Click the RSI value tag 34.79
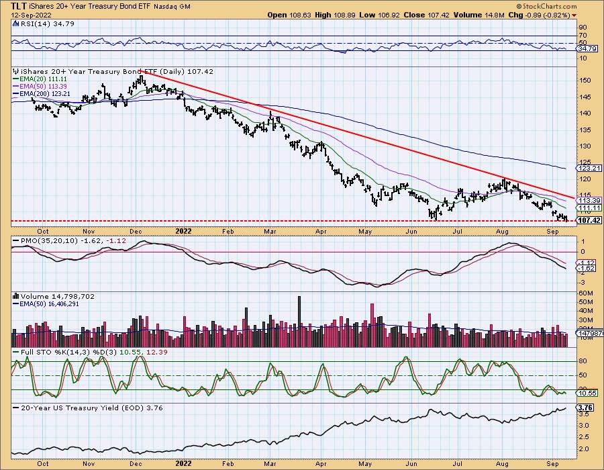This screenshot has height=470, width=604. [587, 48]
